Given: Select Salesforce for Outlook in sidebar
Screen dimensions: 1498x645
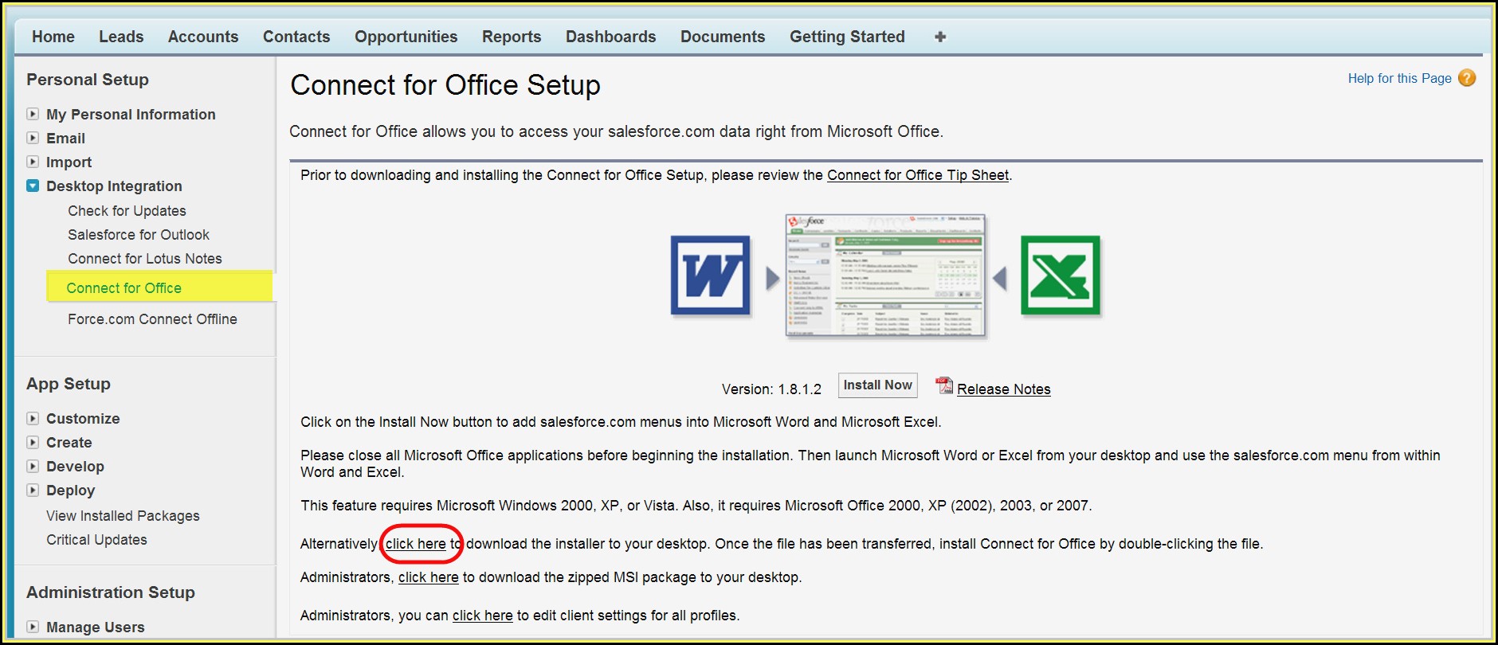Looking at the screenshot, I should 139,235.
